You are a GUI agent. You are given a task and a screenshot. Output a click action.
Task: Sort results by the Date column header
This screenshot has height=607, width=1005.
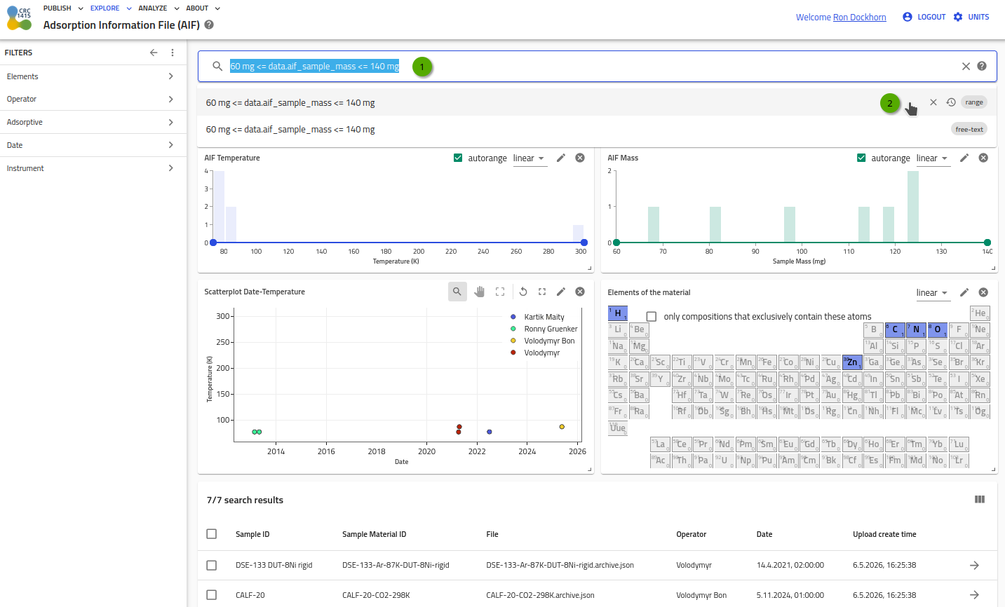coord(764,534)
